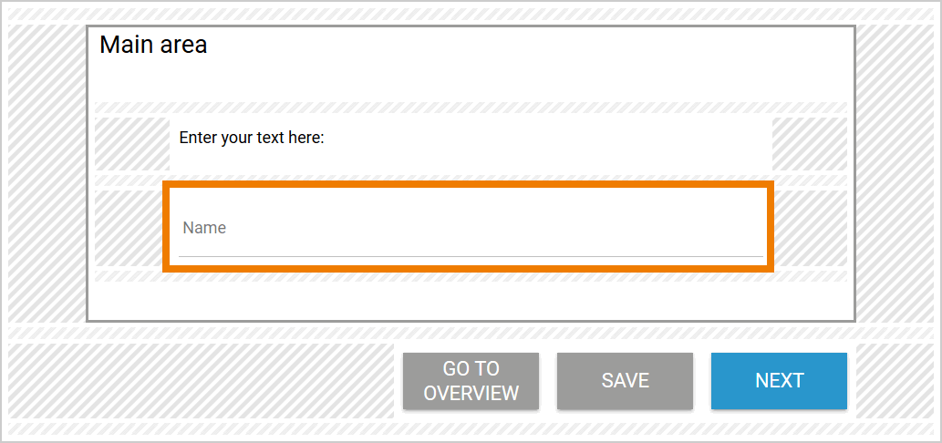
Task: Click hatched spacer left of text label
Action: click(131, 143)
